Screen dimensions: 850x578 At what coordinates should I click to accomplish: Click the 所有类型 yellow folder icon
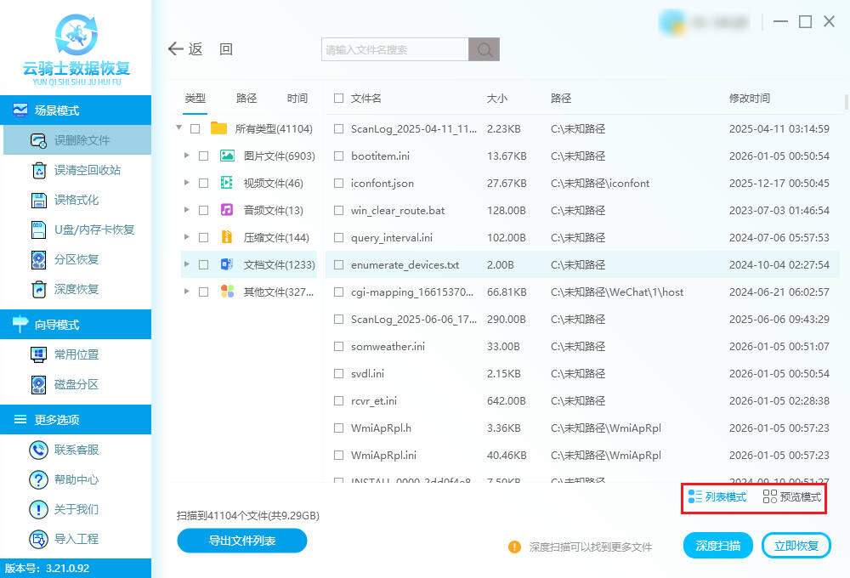218,128
